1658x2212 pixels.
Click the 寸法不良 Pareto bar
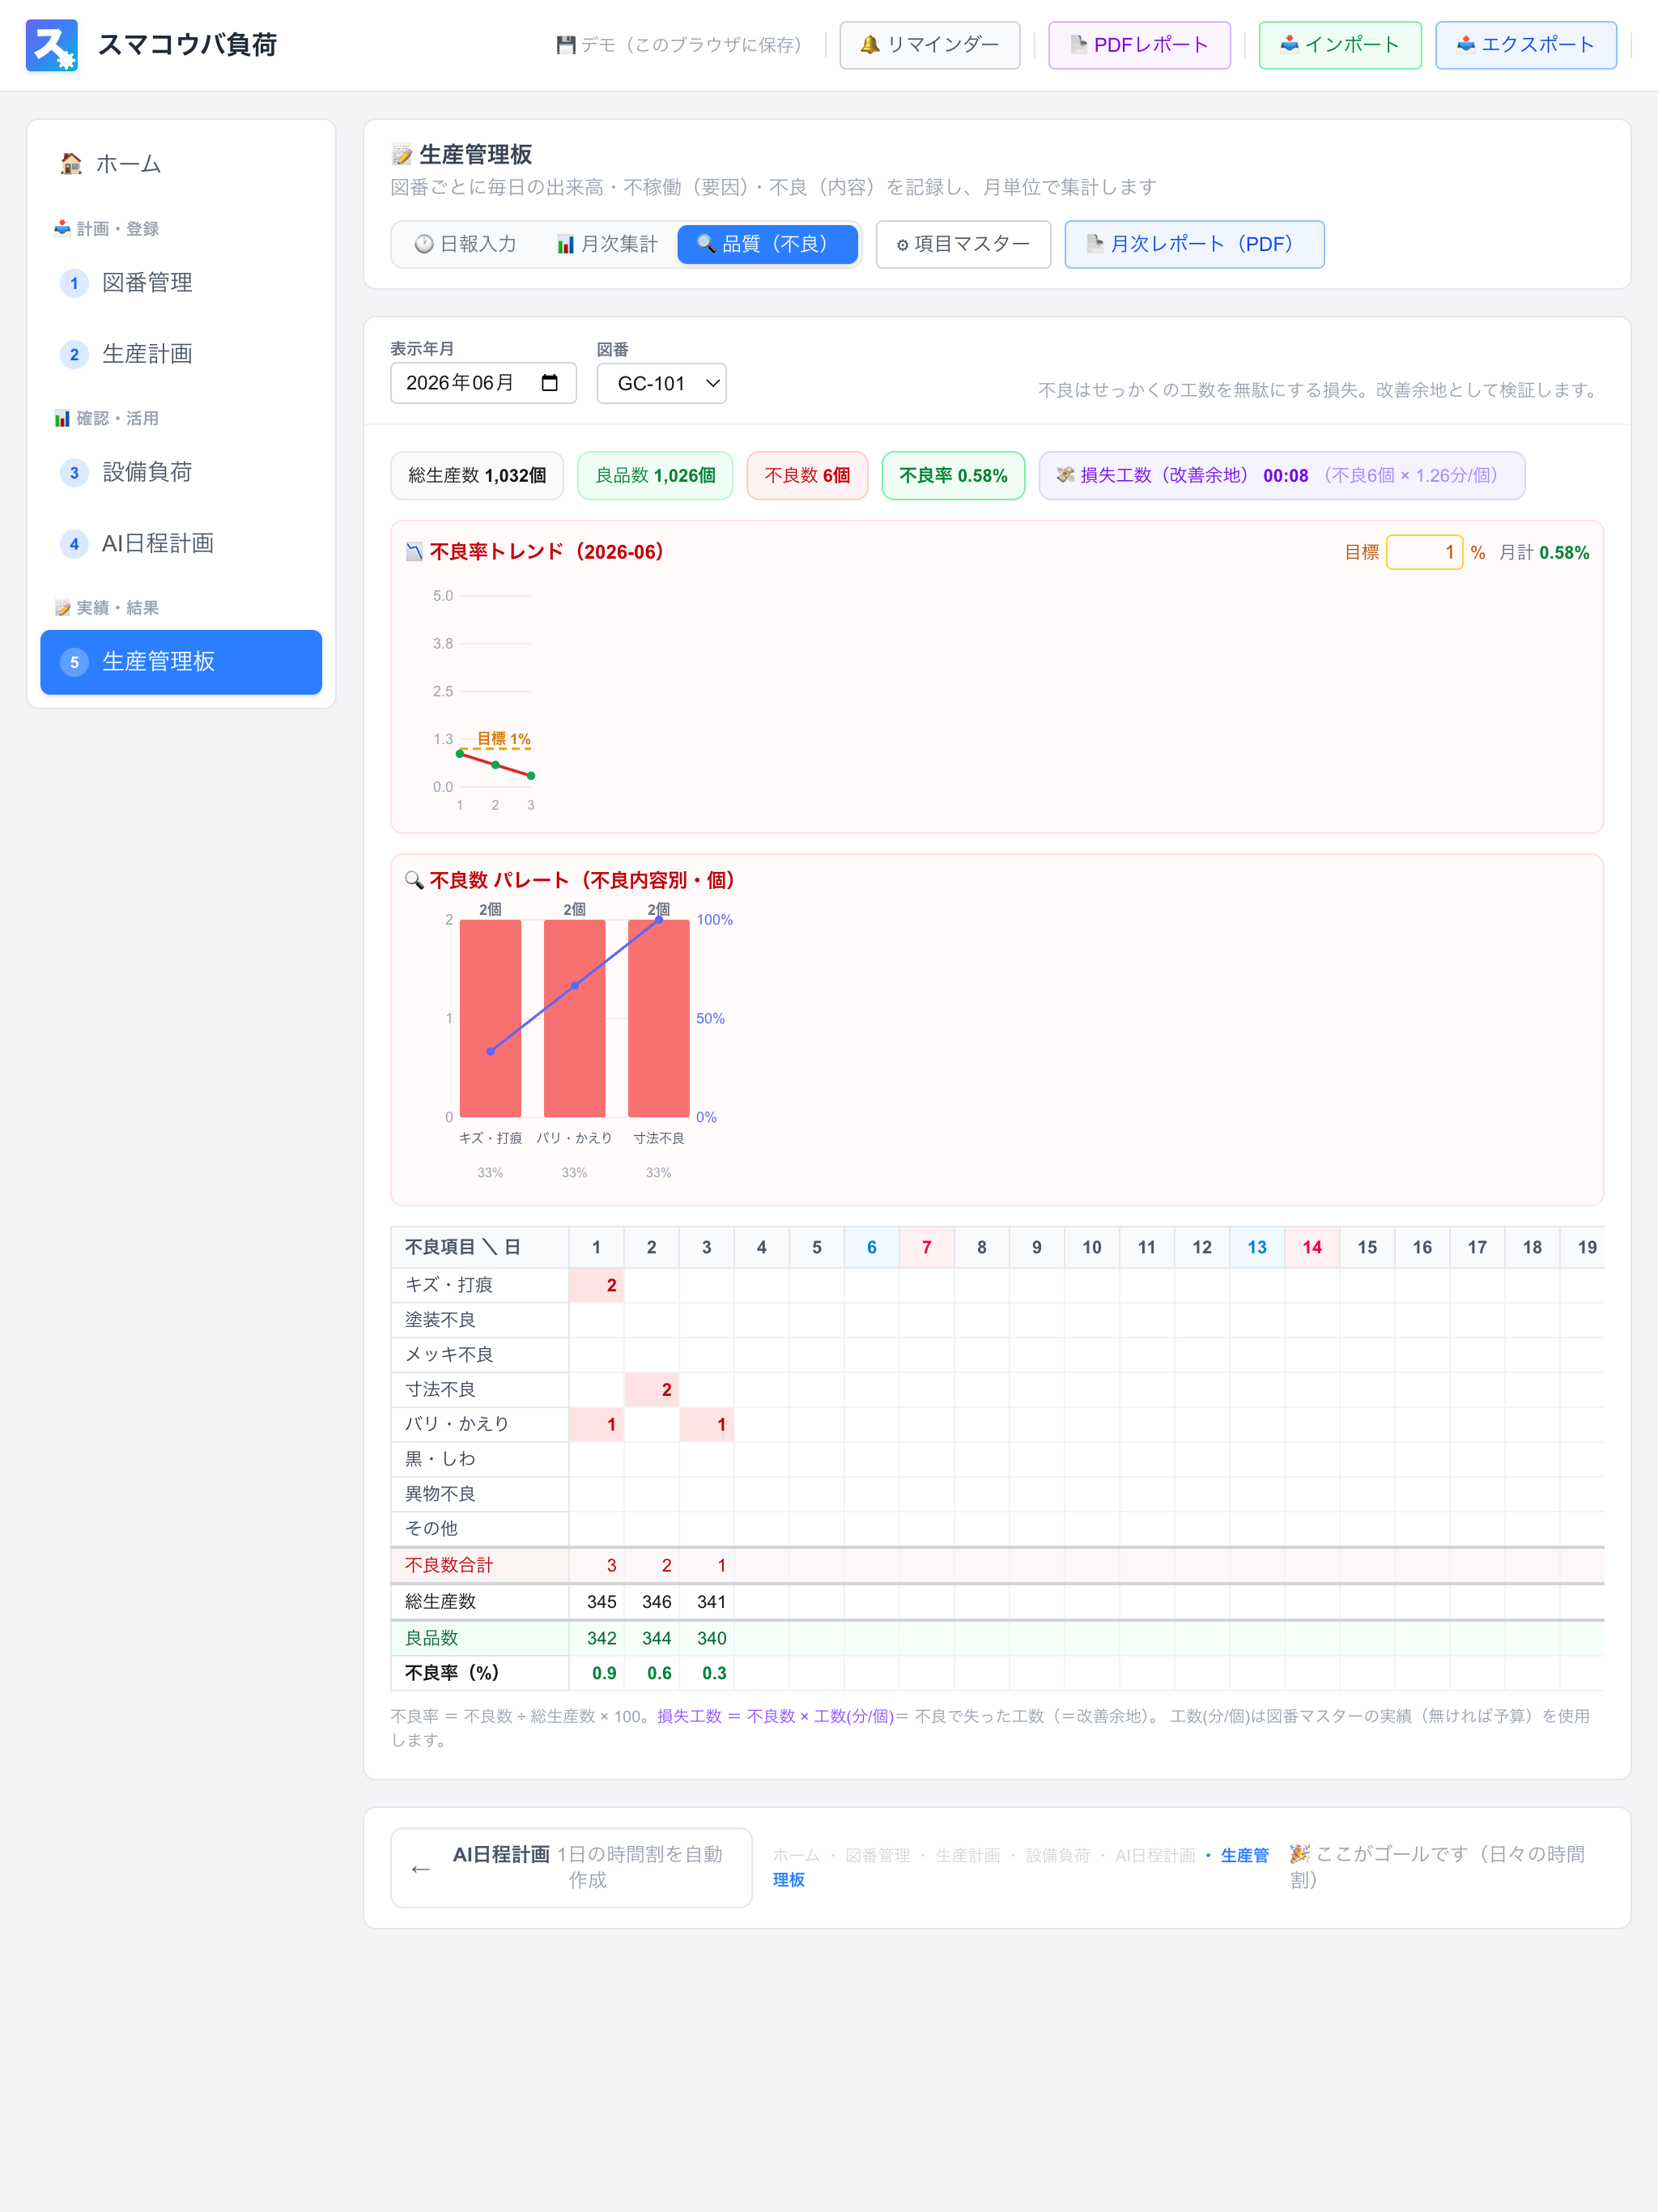658,1018
